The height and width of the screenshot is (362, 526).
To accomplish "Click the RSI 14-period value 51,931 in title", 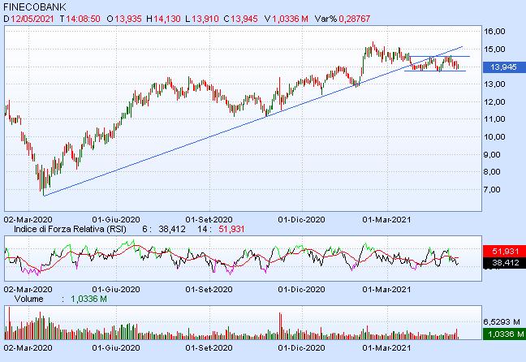I will click(231, 229).
